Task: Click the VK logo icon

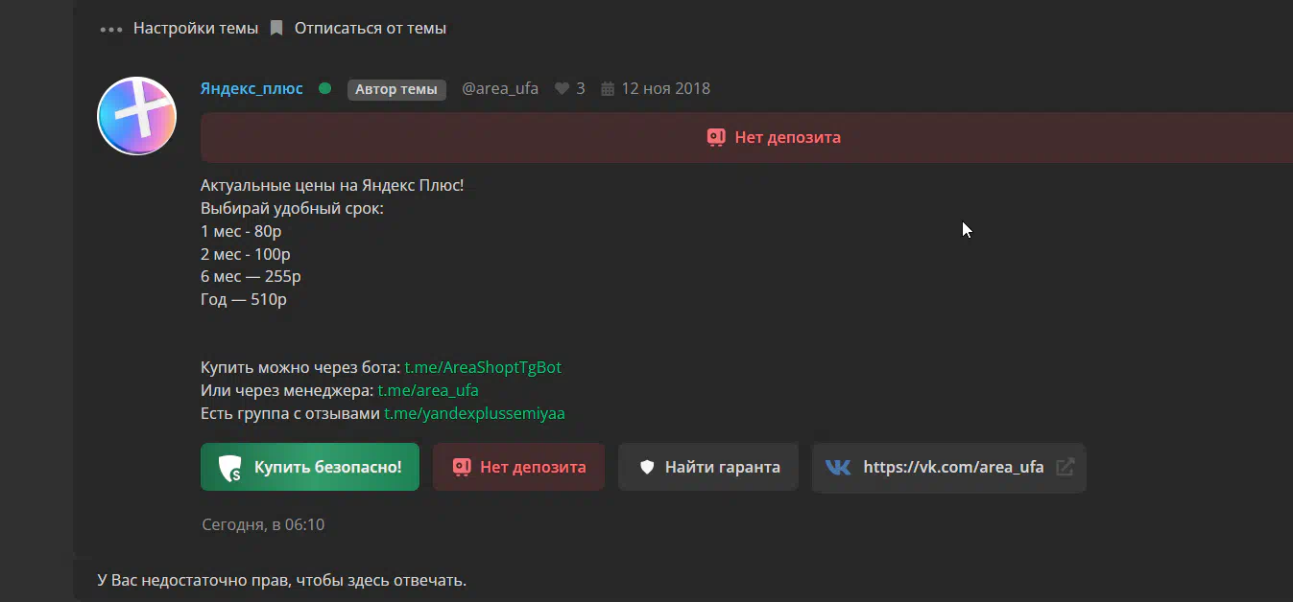Action: pos(838,467)
